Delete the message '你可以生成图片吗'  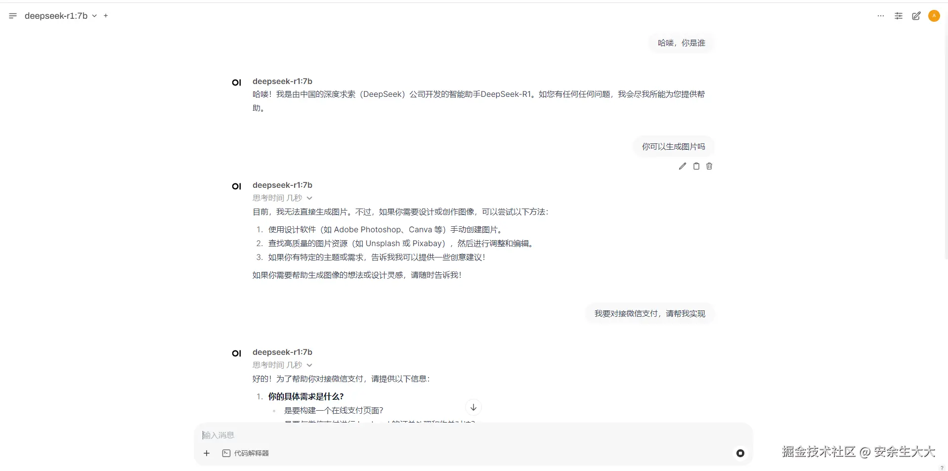(709, 166)
